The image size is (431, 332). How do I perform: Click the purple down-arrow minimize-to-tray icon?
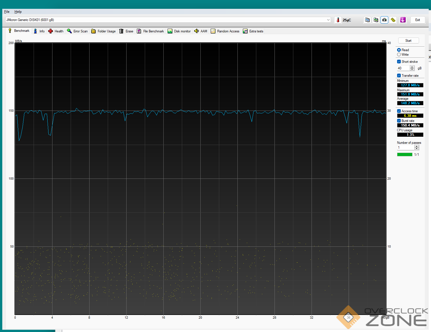click(x=402, y=20)
